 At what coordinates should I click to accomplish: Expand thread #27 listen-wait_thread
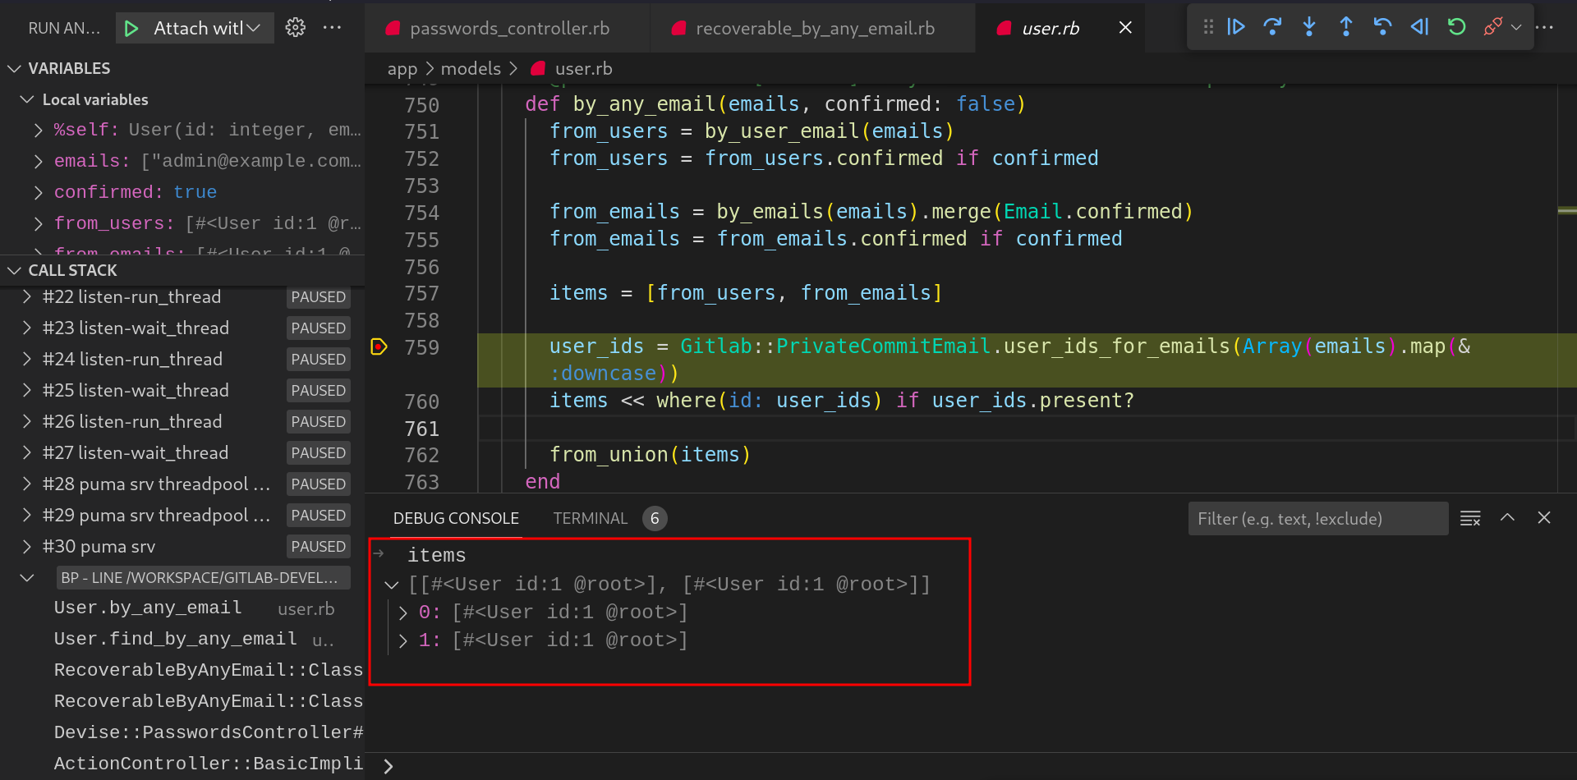tap(27, 452)
